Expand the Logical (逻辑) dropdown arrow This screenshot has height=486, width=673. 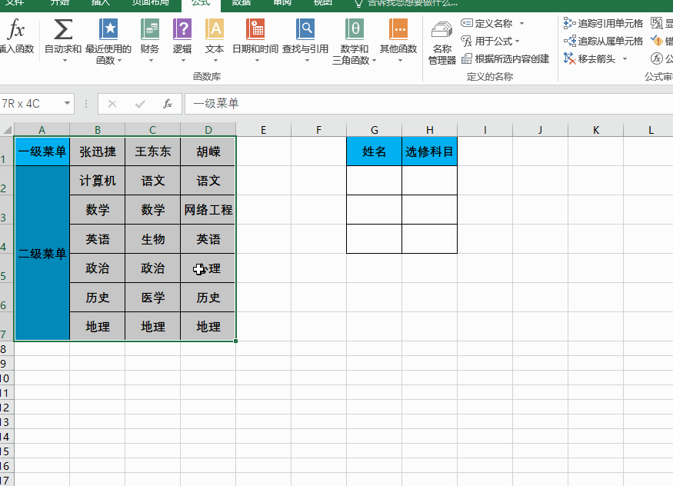pos(183,61)
